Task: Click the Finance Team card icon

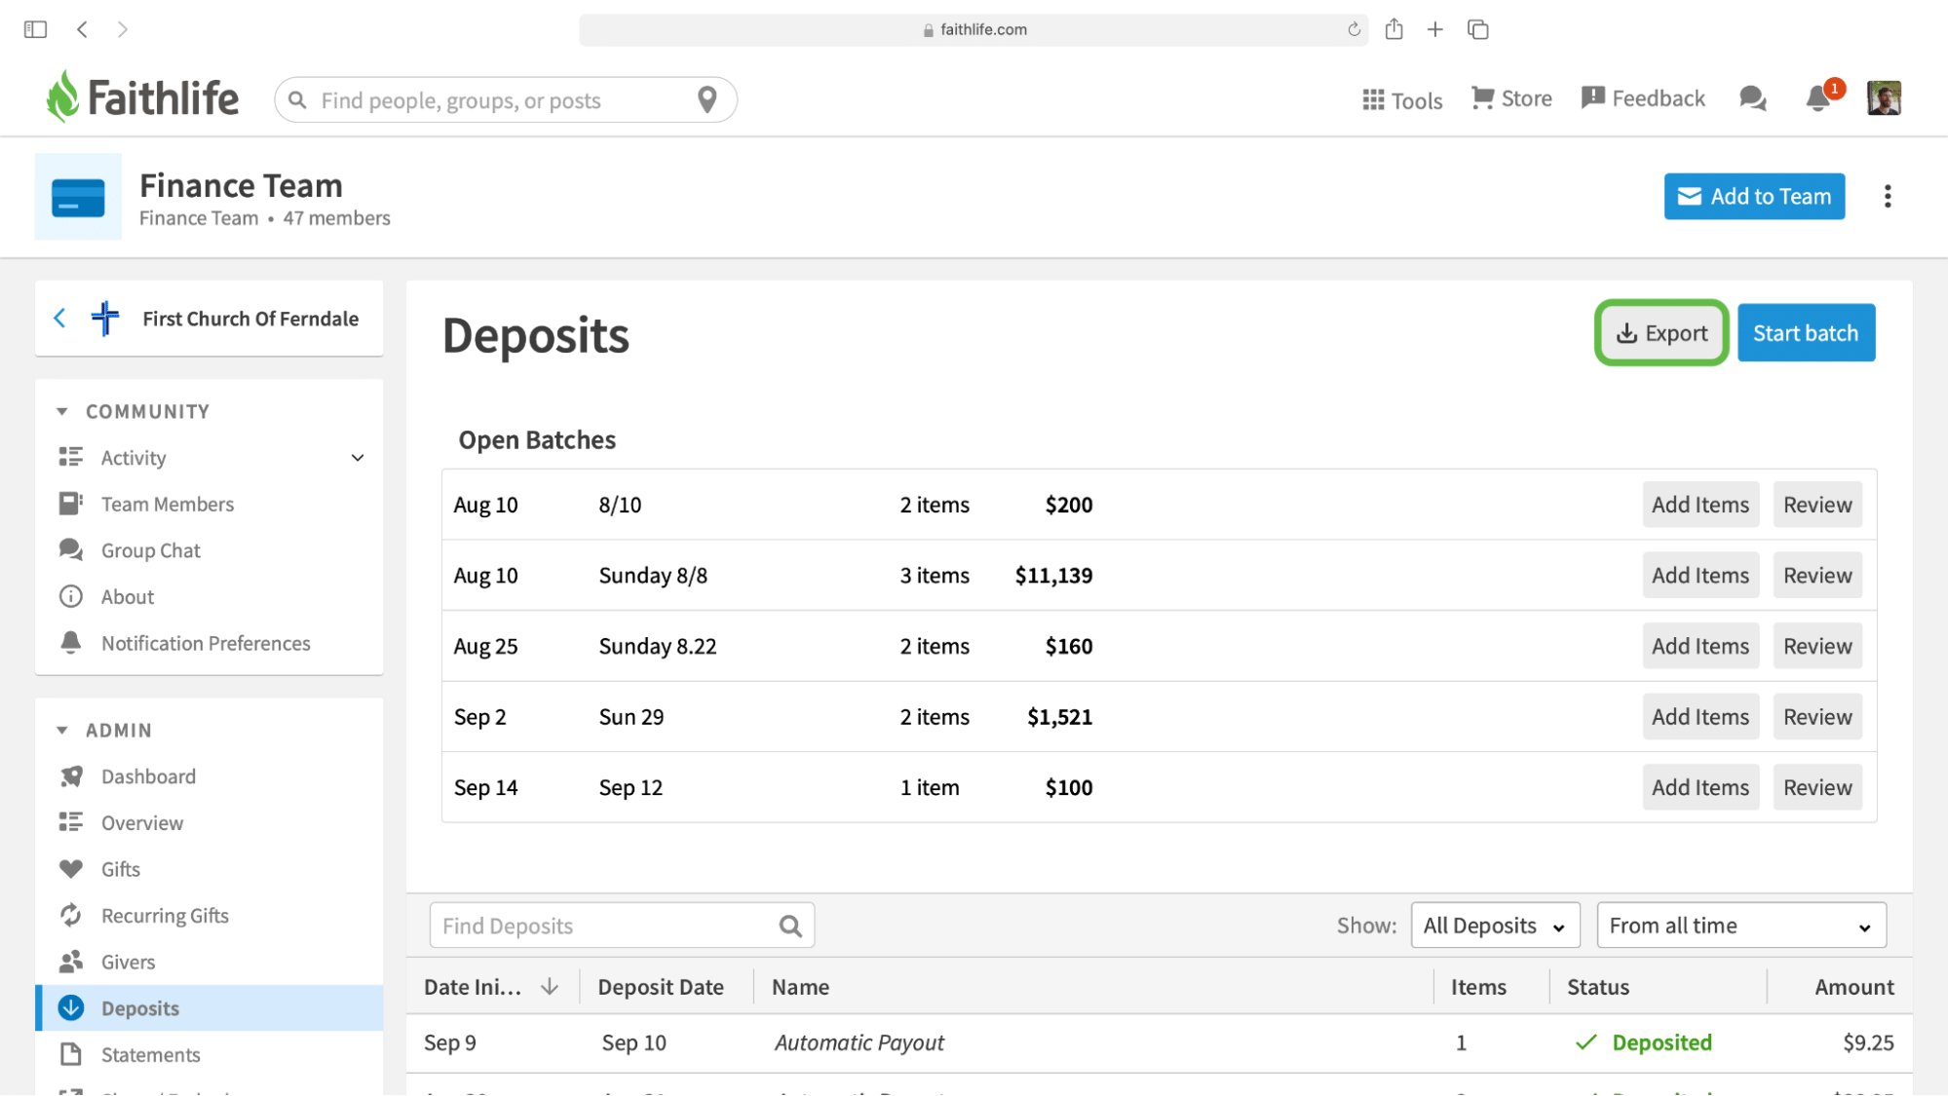Action: (78, 197)
